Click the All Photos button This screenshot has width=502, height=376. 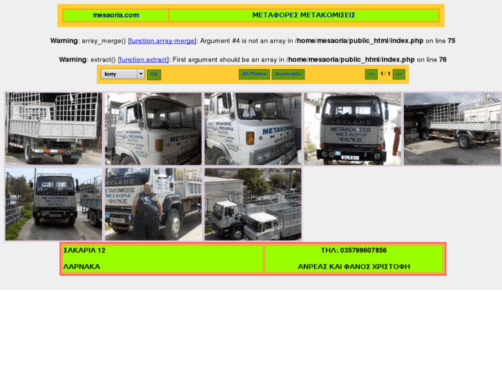(x=254, y=74)
